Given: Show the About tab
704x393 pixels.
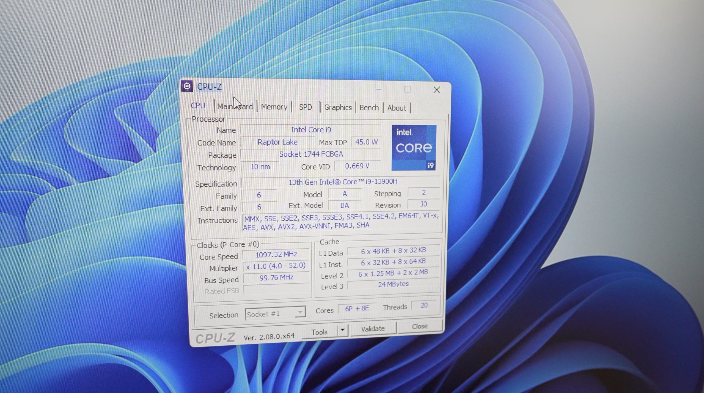Looking at the screenshot, I should (396, 108).
